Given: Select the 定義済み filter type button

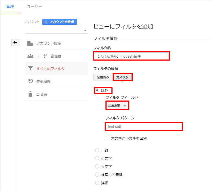Looking at the screenshot, I should point(103,77).
